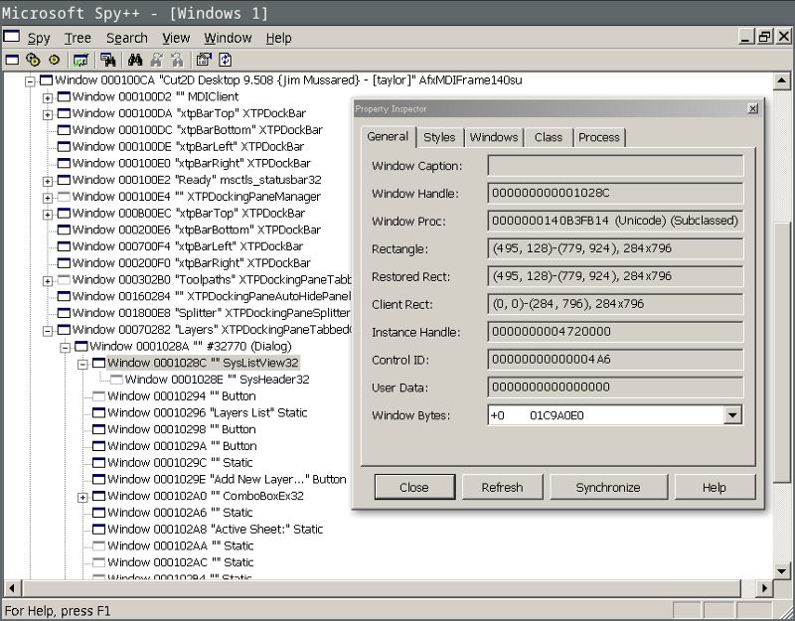Open the Search menu
Screen dimensions: 795x621
tap(126, 38)
